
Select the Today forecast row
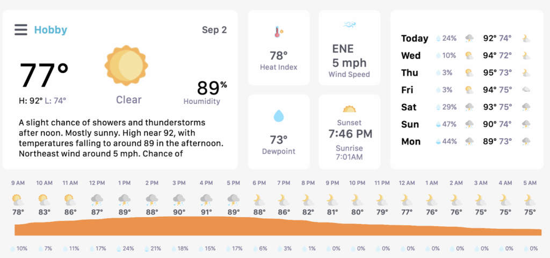466,38
